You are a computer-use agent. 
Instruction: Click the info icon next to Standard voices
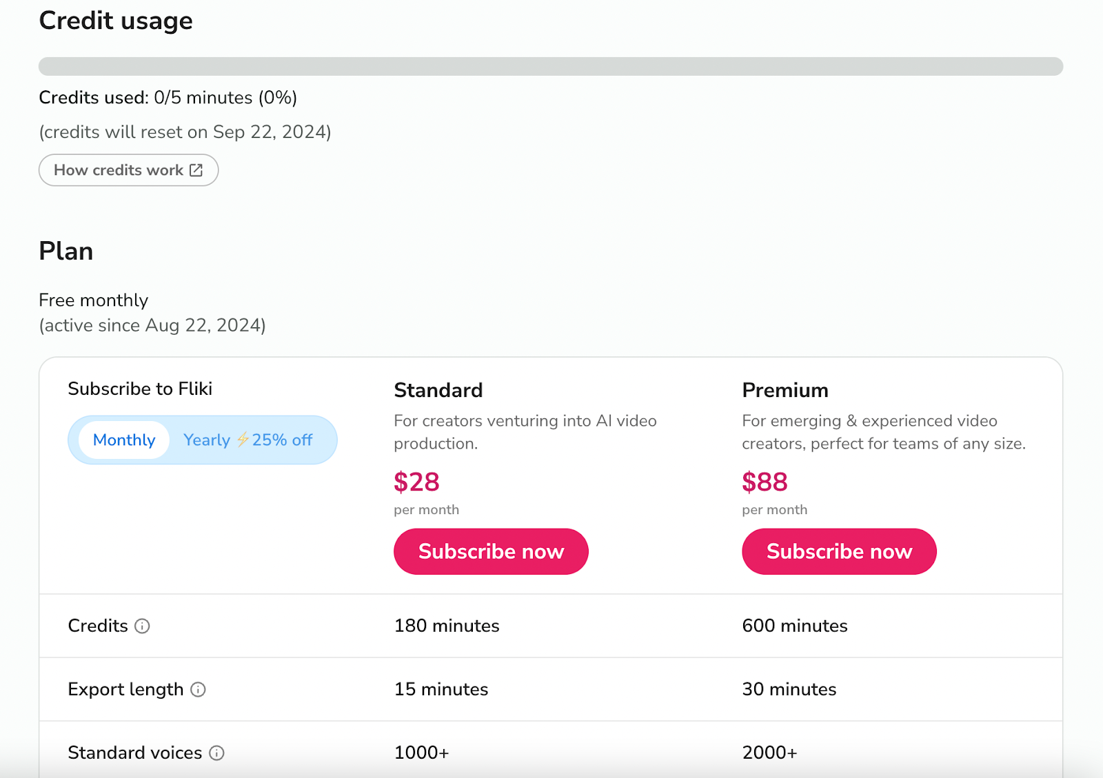(216, 753)
